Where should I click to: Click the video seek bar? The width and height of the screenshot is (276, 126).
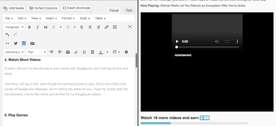(207, 47)
